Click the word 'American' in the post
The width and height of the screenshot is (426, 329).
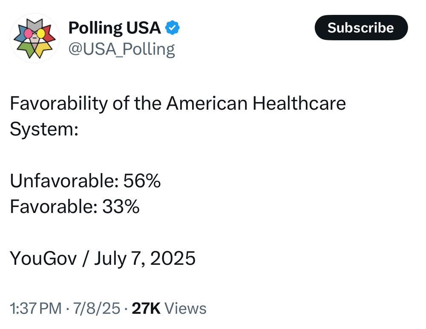click(x=207, y=103)
